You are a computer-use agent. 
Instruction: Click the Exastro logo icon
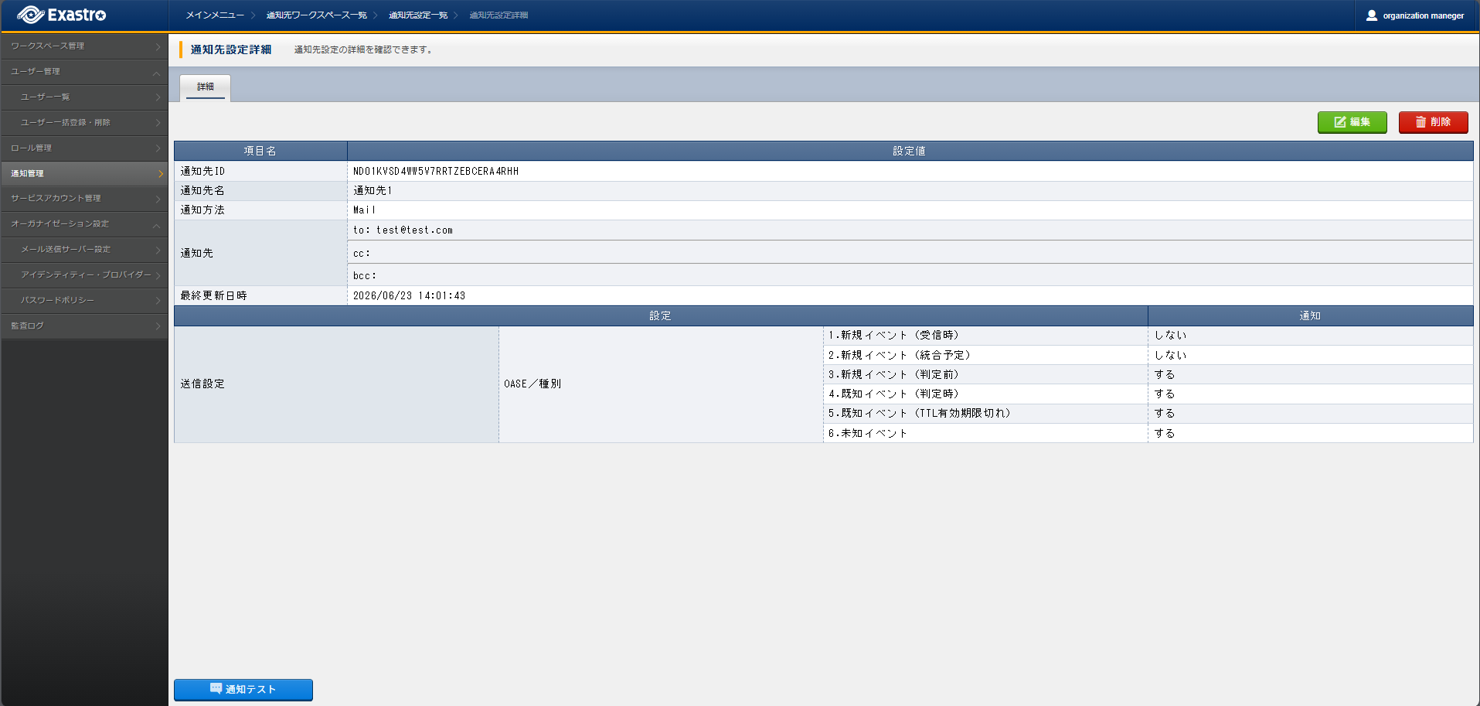(30, 15)
